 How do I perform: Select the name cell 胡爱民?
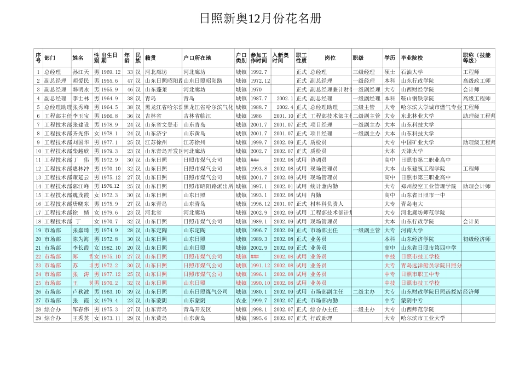[81, 81]
